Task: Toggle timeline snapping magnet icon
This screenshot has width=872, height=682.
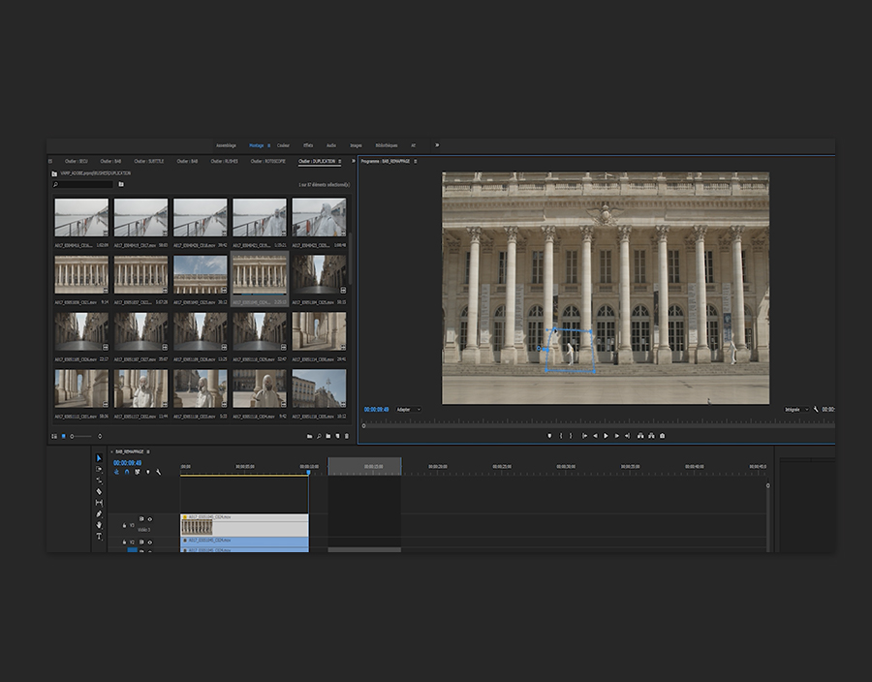Action: pos(126,472)
